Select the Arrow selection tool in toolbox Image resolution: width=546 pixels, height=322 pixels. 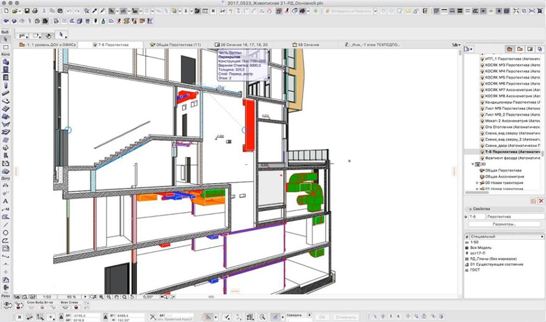tap(5, 39)
